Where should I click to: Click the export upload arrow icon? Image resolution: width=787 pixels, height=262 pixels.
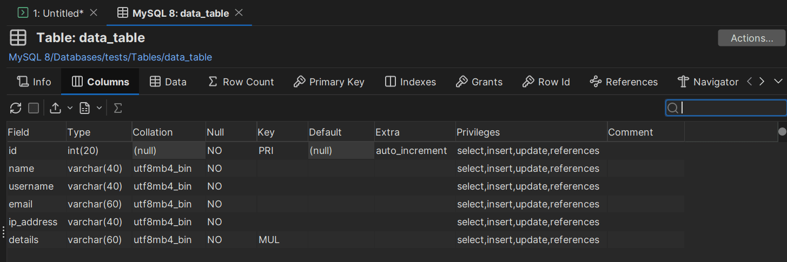(55, 108)
